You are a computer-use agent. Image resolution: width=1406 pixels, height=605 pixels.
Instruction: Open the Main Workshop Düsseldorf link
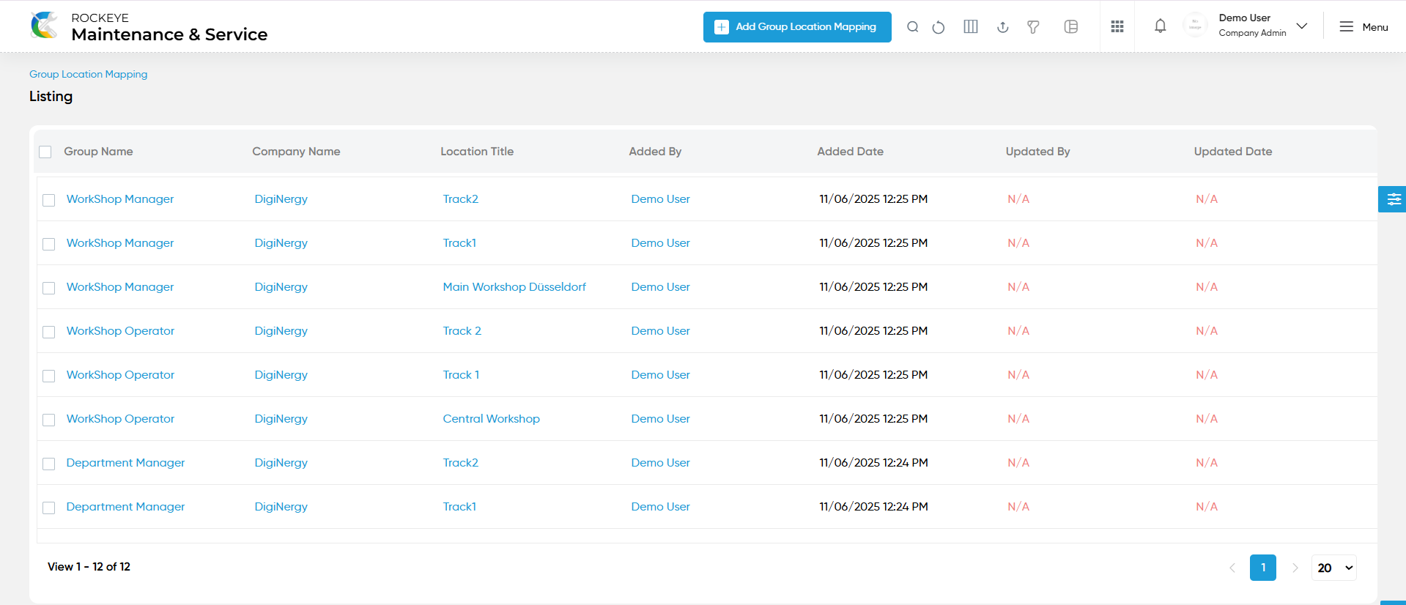tap(514, 287)
